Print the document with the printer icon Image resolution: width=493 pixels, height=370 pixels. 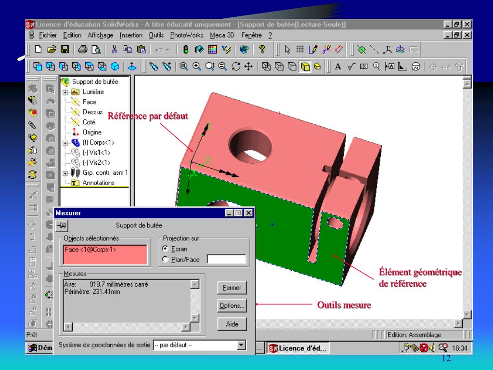click(x=83, y=50)
